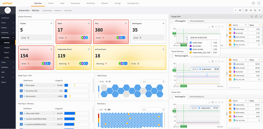Switch to the Workloads top tab
The height and width of the screenshot is (129, 263).
[91, 3]
